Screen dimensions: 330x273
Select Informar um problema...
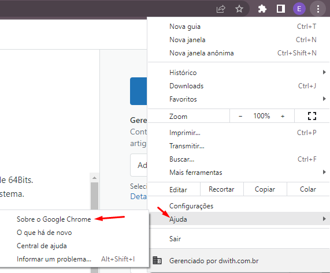coord(74,259)
